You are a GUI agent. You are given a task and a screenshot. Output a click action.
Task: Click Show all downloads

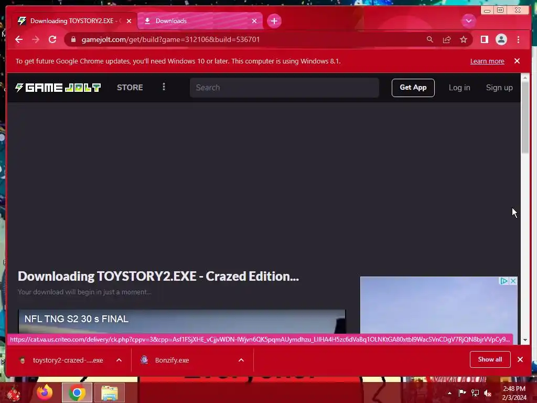pyautogui.click(x=490, y=359)
